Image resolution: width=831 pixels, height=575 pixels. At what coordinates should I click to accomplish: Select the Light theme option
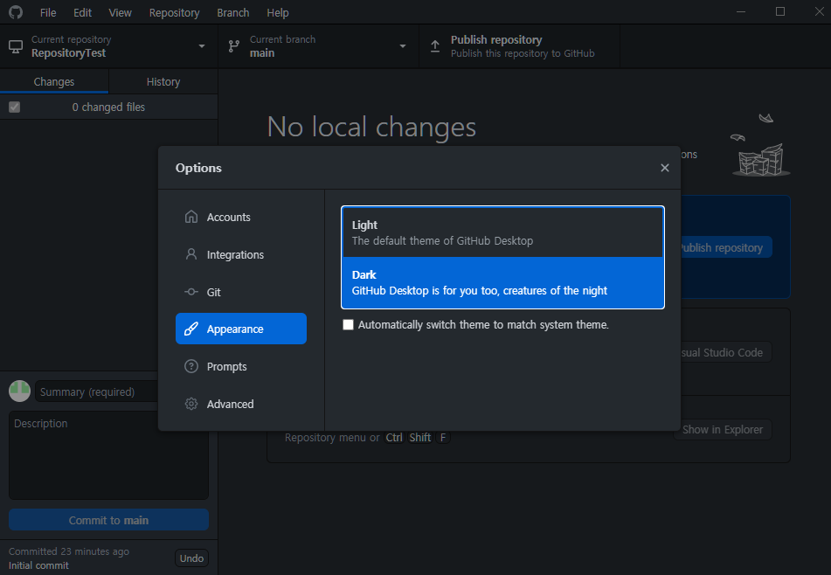(x=503, y=232)
